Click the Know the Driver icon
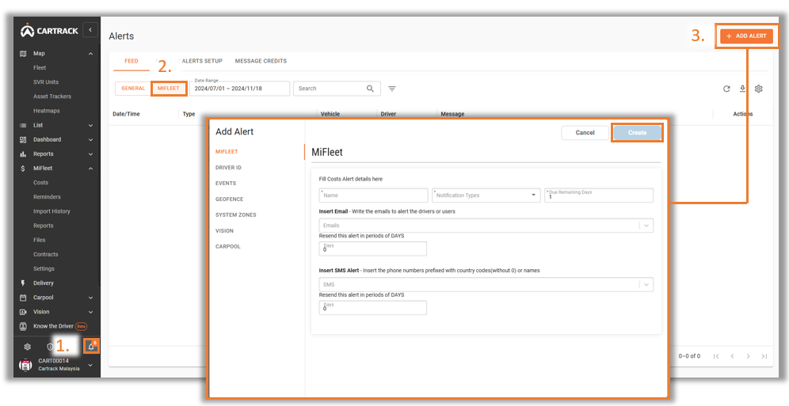This screenshot has height=406, width=789. 23,326
